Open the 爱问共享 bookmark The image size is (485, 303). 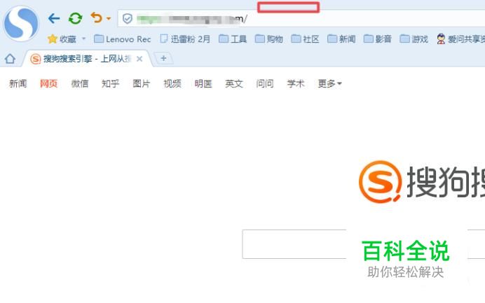point(460,39)
